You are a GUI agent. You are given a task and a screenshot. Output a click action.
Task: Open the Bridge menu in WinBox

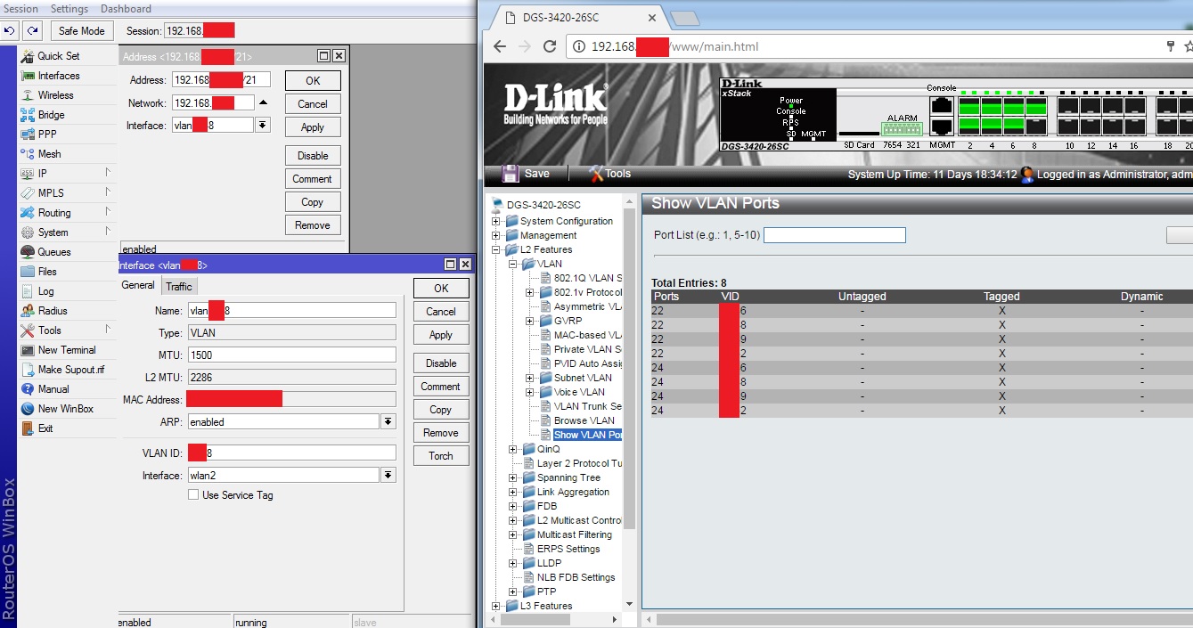51,115
